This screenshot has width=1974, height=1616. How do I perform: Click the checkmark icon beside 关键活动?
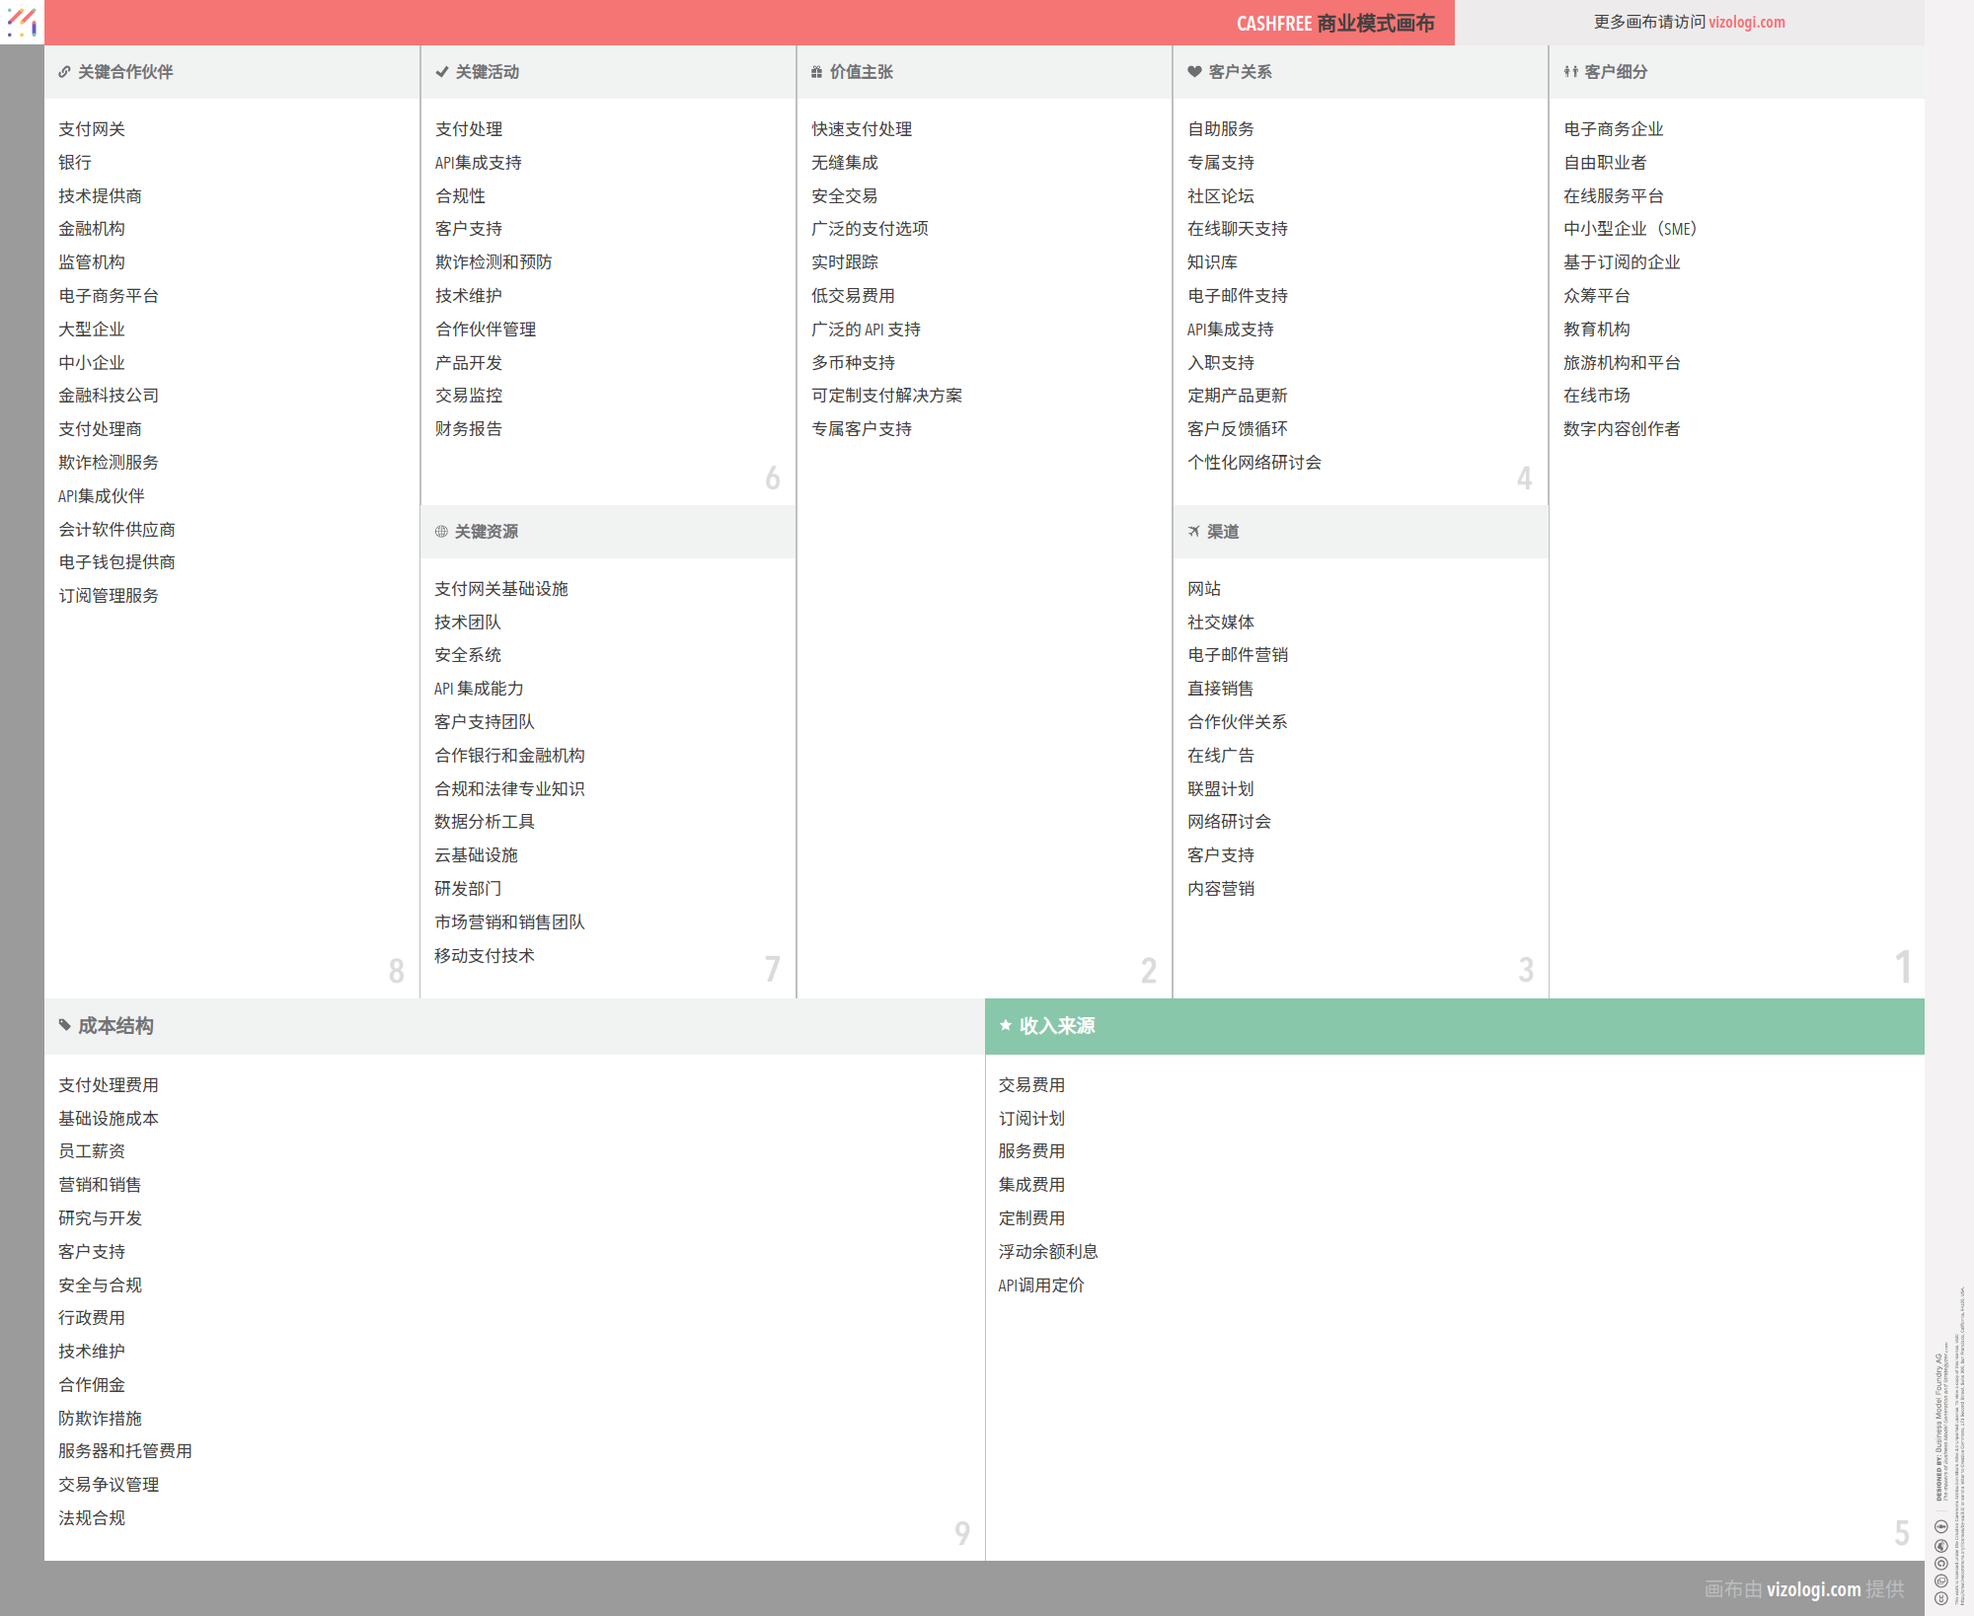point(442,72)
